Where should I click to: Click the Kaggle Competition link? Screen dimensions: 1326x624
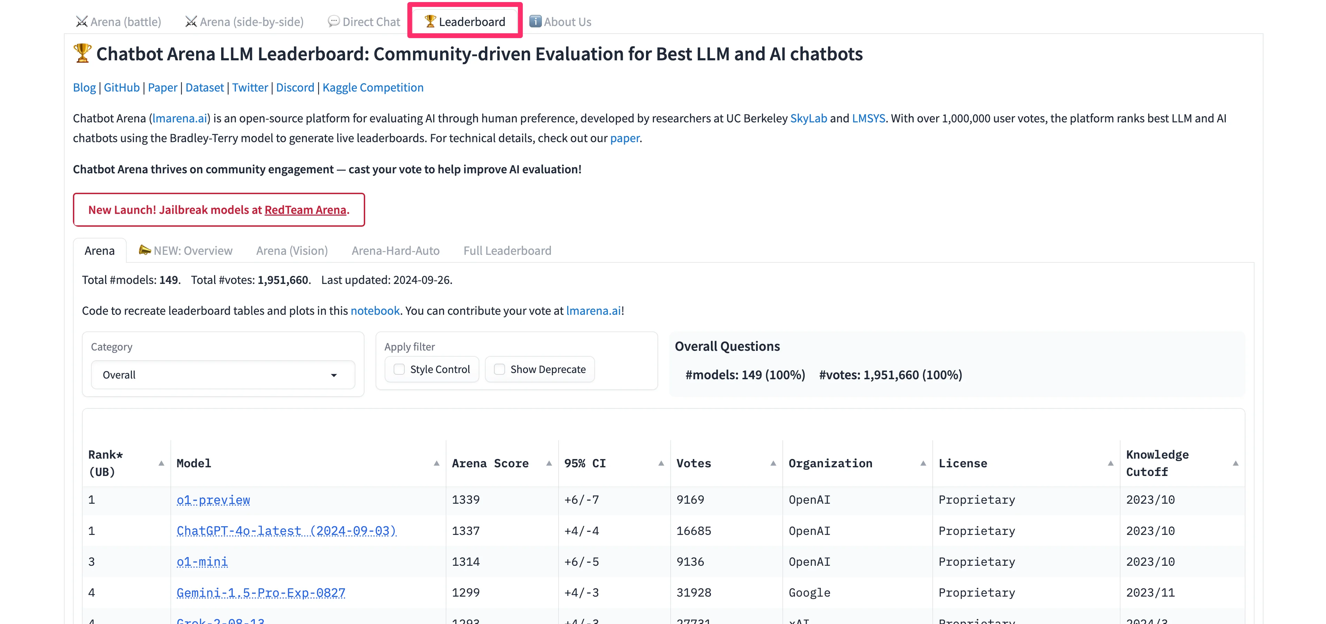373,87
